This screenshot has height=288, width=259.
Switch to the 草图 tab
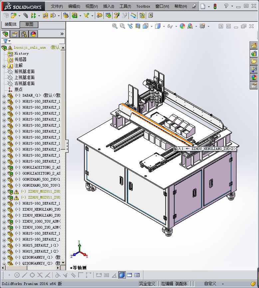[29, 24]
